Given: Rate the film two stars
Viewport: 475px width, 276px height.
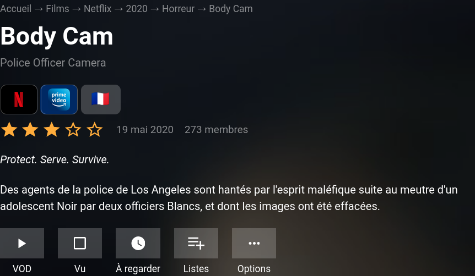Looking at the screenshot, I should 31,130.
